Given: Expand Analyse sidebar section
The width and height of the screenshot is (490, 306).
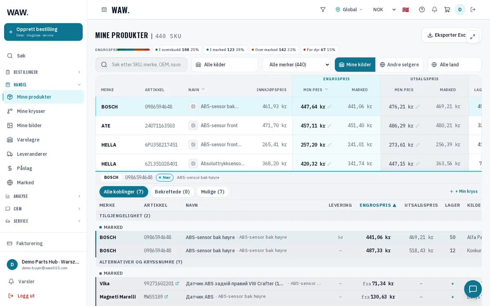Looking at the screenshot, I should point(43,196).
